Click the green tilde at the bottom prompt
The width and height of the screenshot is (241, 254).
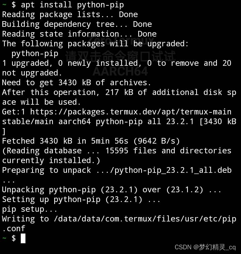(4, 238)
